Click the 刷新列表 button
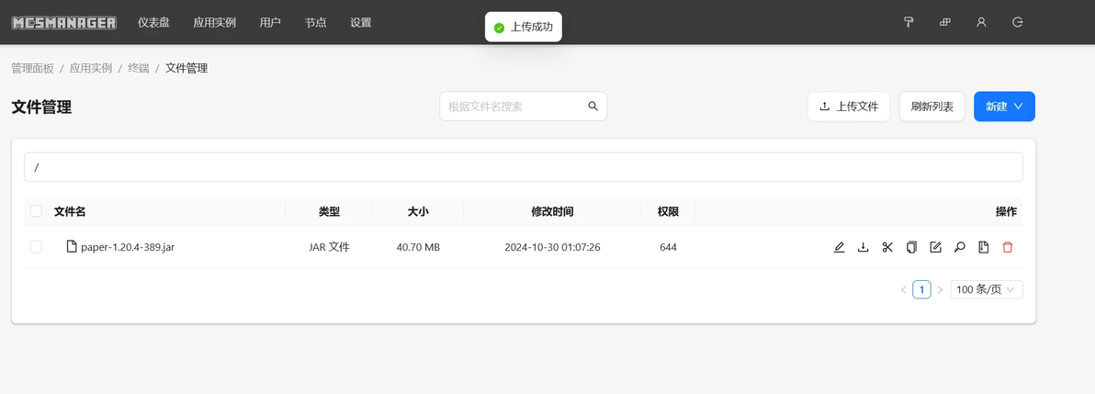The height and width of the screenshot is (394, 1095). [x=931, y=107]
